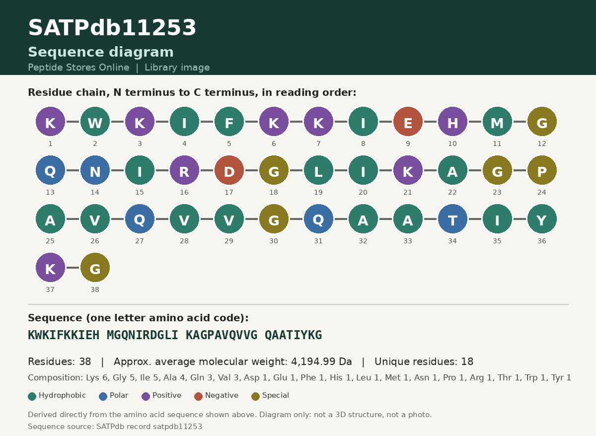Click the K residue circle at position 21
Image resolution: width=596 pixels, height=436 pixels.
pyautogui.click(x=408, y=170)
